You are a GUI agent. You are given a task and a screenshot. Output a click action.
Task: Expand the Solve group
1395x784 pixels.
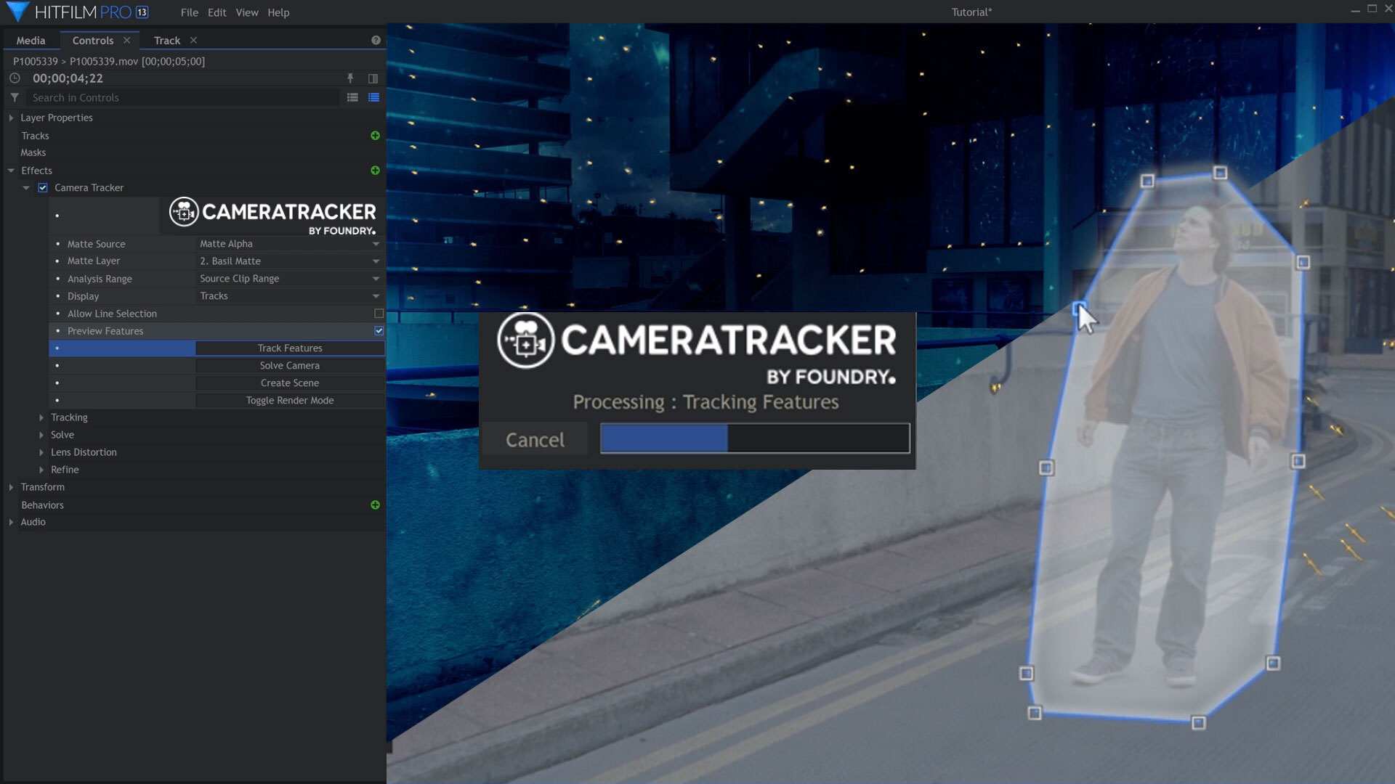(41, 436)
